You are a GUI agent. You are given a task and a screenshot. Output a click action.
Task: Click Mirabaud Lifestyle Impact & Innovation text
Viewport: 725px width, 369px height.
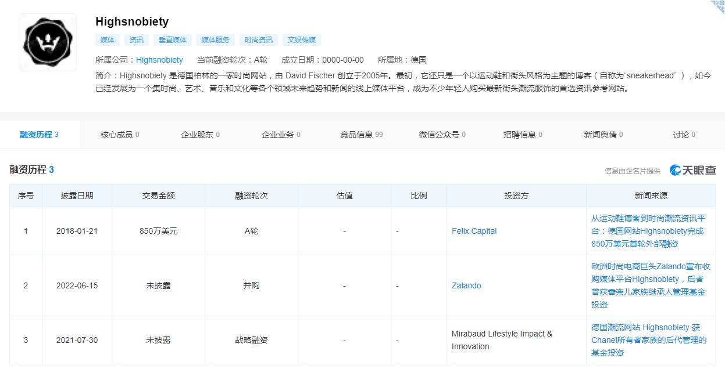click(502, 340)
